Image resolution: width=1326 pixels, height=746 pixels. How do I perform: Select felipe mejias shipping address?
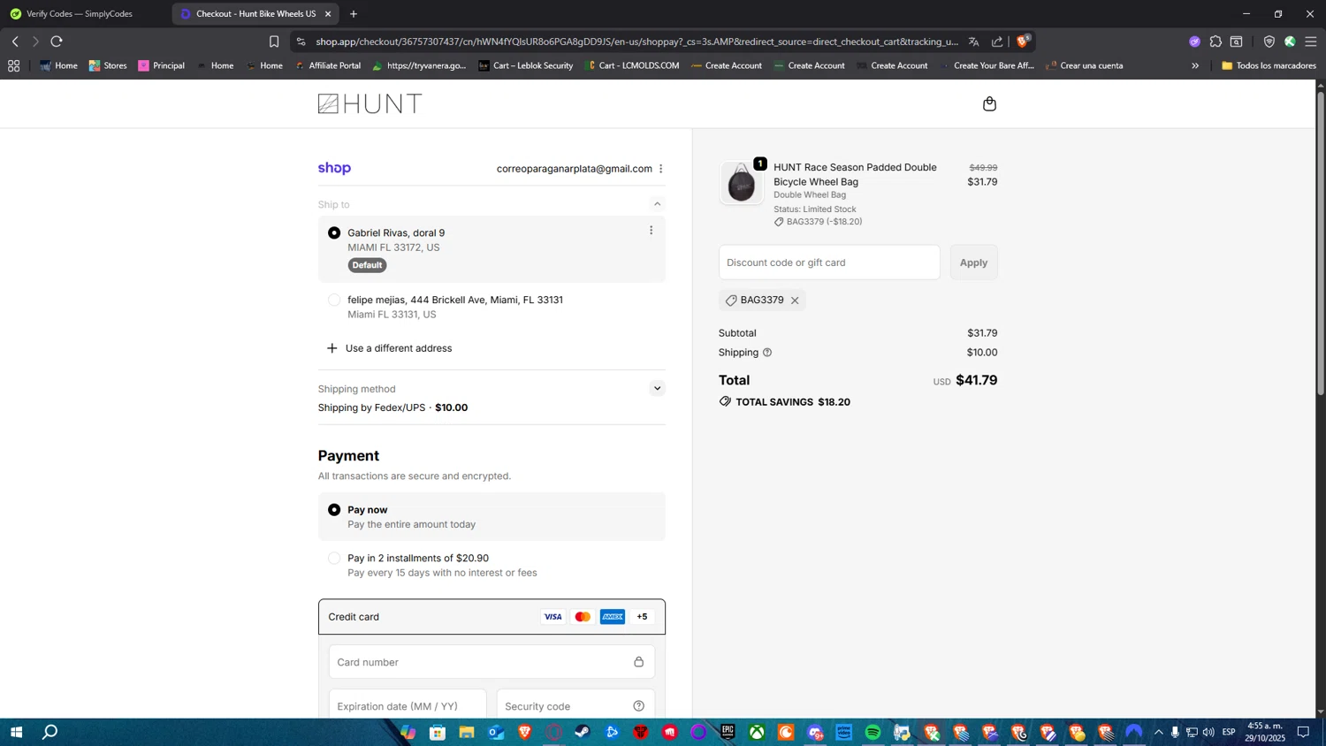pyautogui.click(x=334, y=301)
